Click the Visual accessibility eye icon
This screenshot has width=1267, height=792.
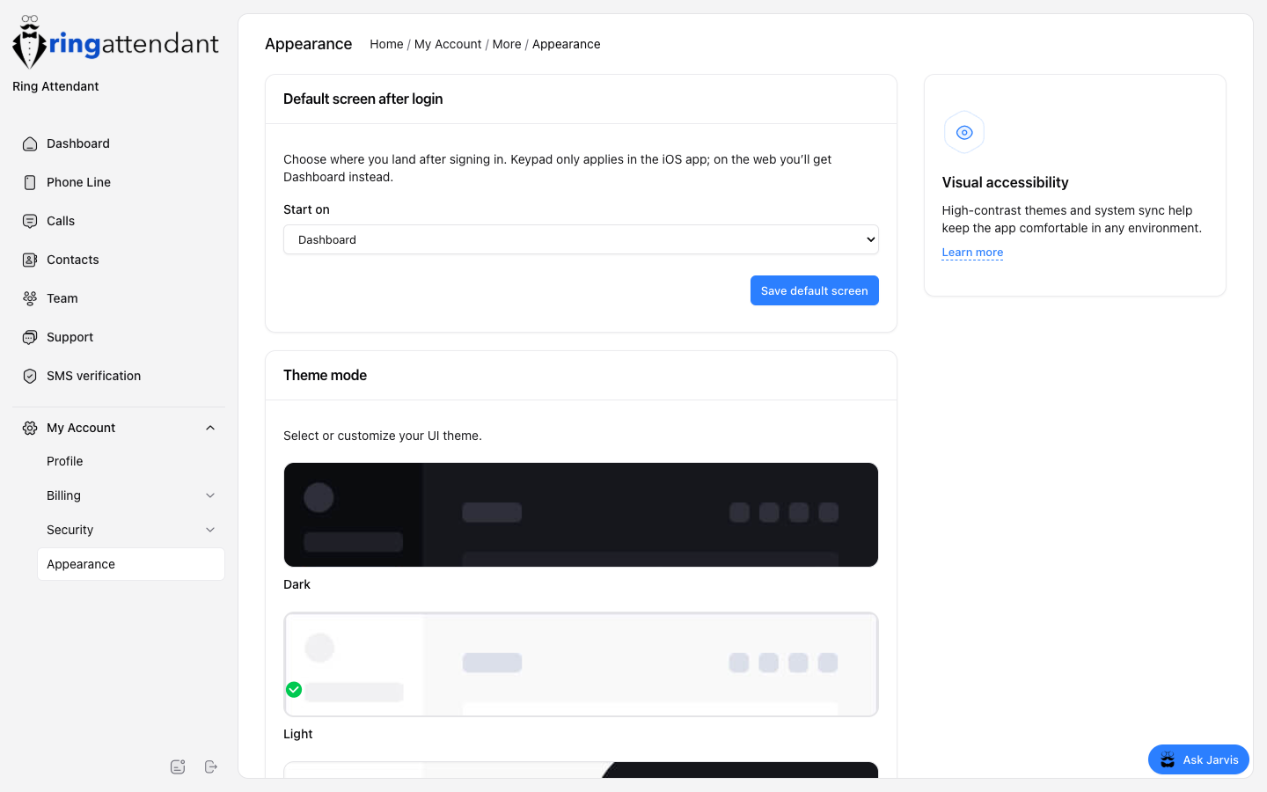point(964,132)
